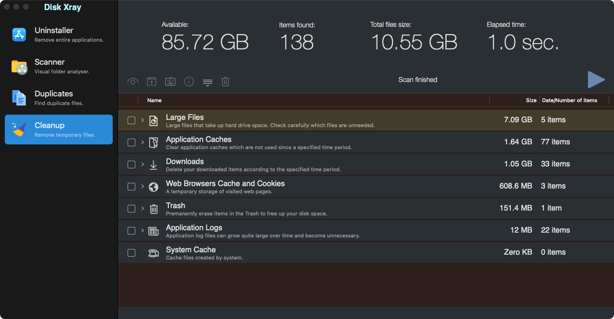The width and height of the screenshot is (614, 319).
Task: Check the Large Files checkbox
Action: click(131, 120)
